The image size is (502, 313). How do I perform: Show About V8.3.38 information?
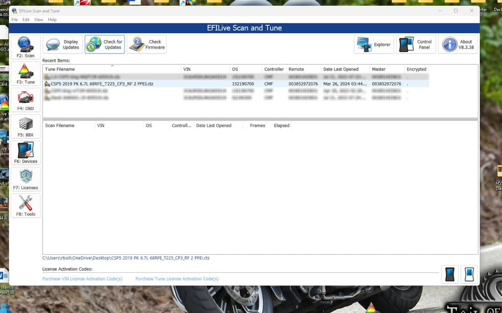click(x=458, y=44)
